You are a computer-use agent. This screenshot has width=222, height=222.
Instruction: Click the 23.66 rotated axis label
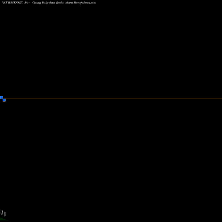pyautogui.click(x=2, y=213)
